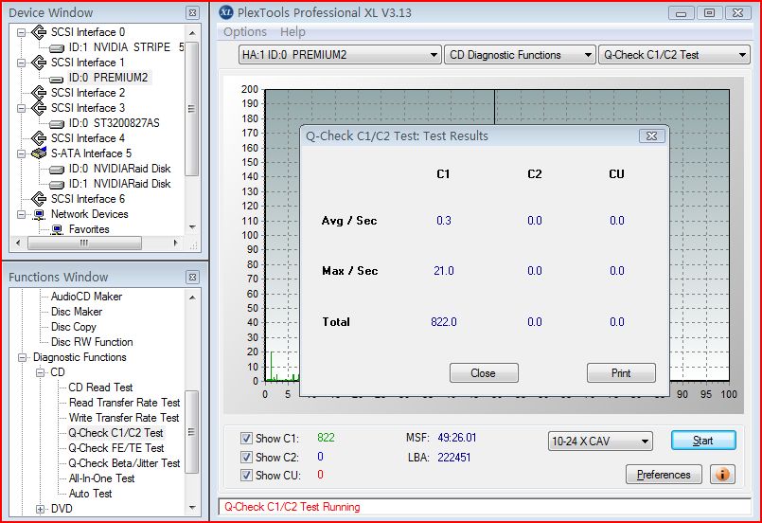Click the C1 Total value 822.0
Image resolution: width=762 pixels, height=523 pixels.
pos(443,322)
